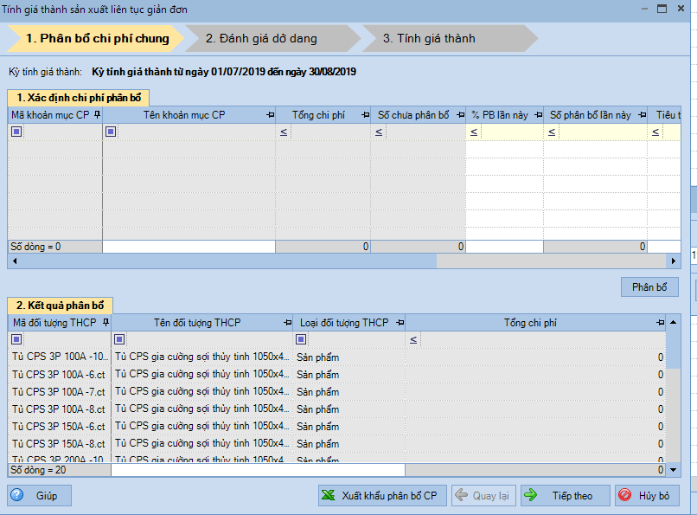Open ≤ filter condition for % PB lần này
Screen dimensions: 697x515
[x=473, y=132]
